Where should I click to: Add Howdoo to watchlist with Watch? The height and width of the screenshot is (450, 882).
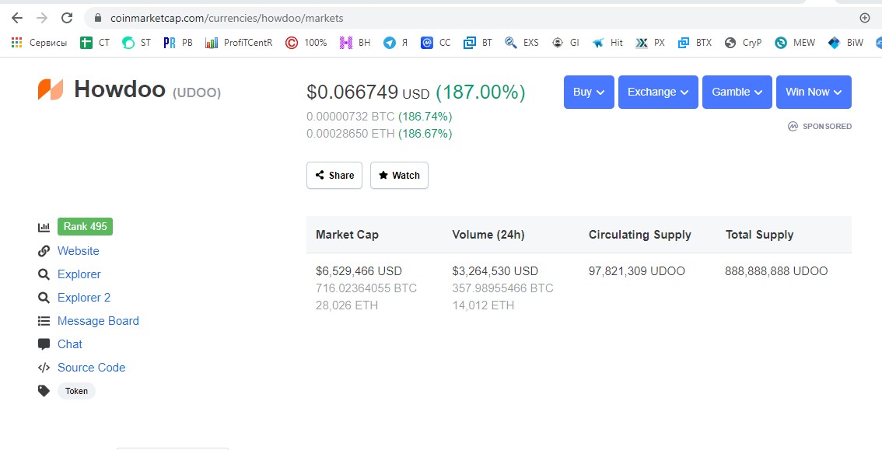(399, 176)
